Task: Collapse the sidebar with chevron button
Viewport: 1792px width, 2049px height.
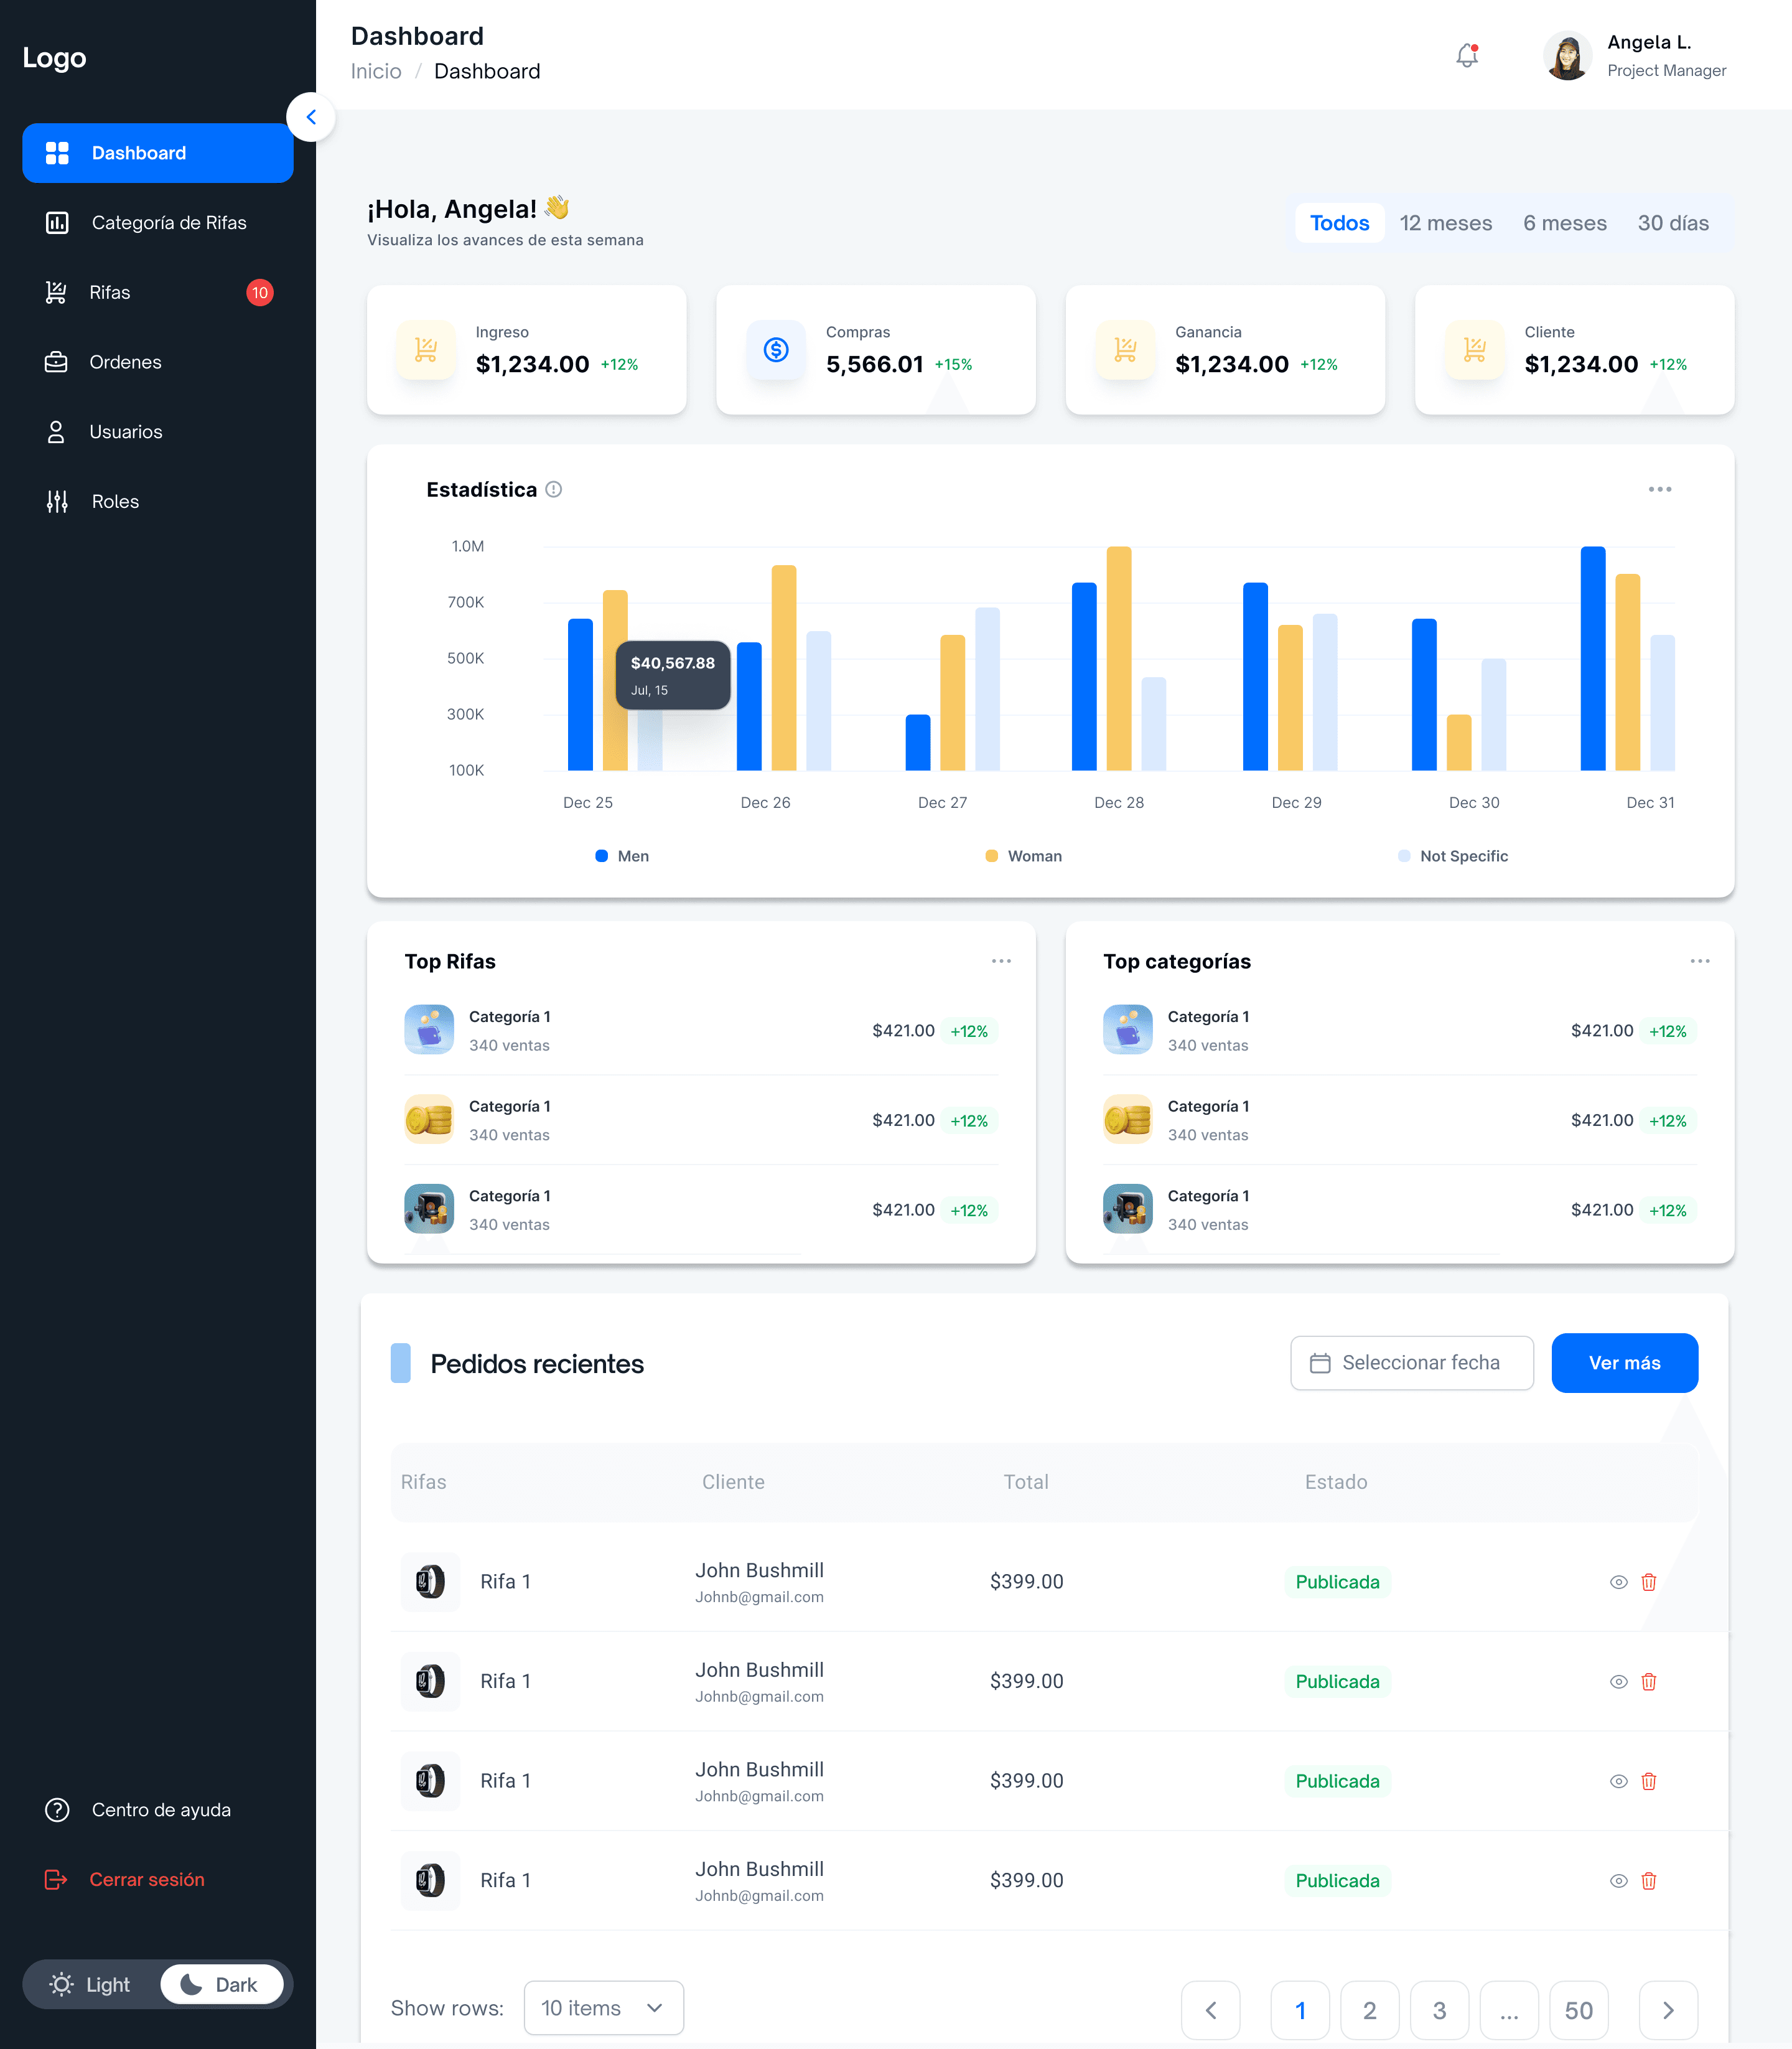Action: (311, 117)
